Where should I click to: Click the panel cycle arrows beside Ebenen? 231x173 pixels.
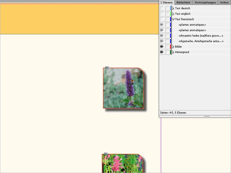click(x=161, y=3)
